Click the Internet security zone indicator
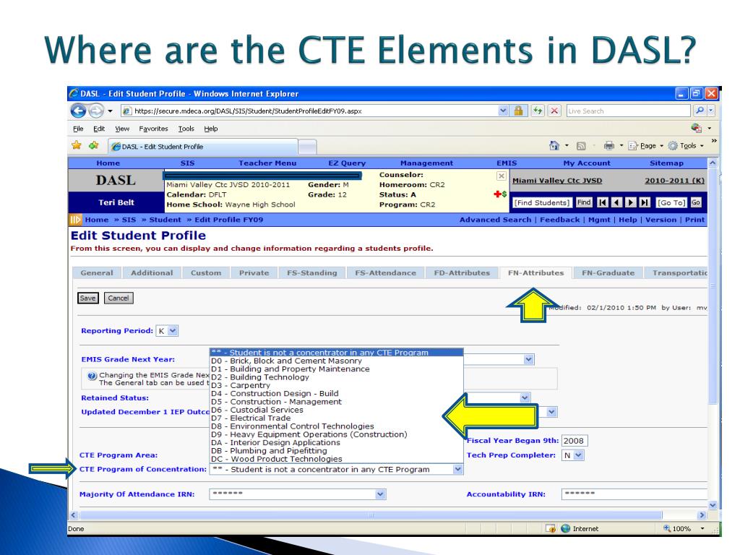The height and width of the screenshot is (555, 740). 580,528
